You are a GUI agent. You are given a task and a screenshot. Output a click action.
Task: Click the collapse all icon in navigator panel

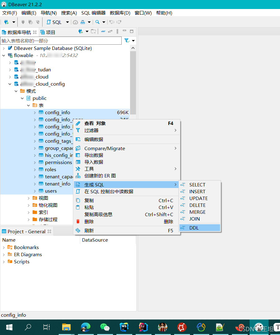(103, 32)
